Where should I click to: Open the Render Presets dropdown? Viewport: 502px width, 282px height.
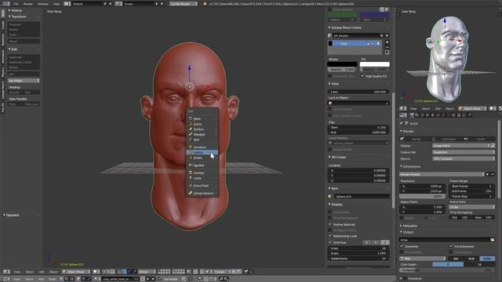coord(442,174)
